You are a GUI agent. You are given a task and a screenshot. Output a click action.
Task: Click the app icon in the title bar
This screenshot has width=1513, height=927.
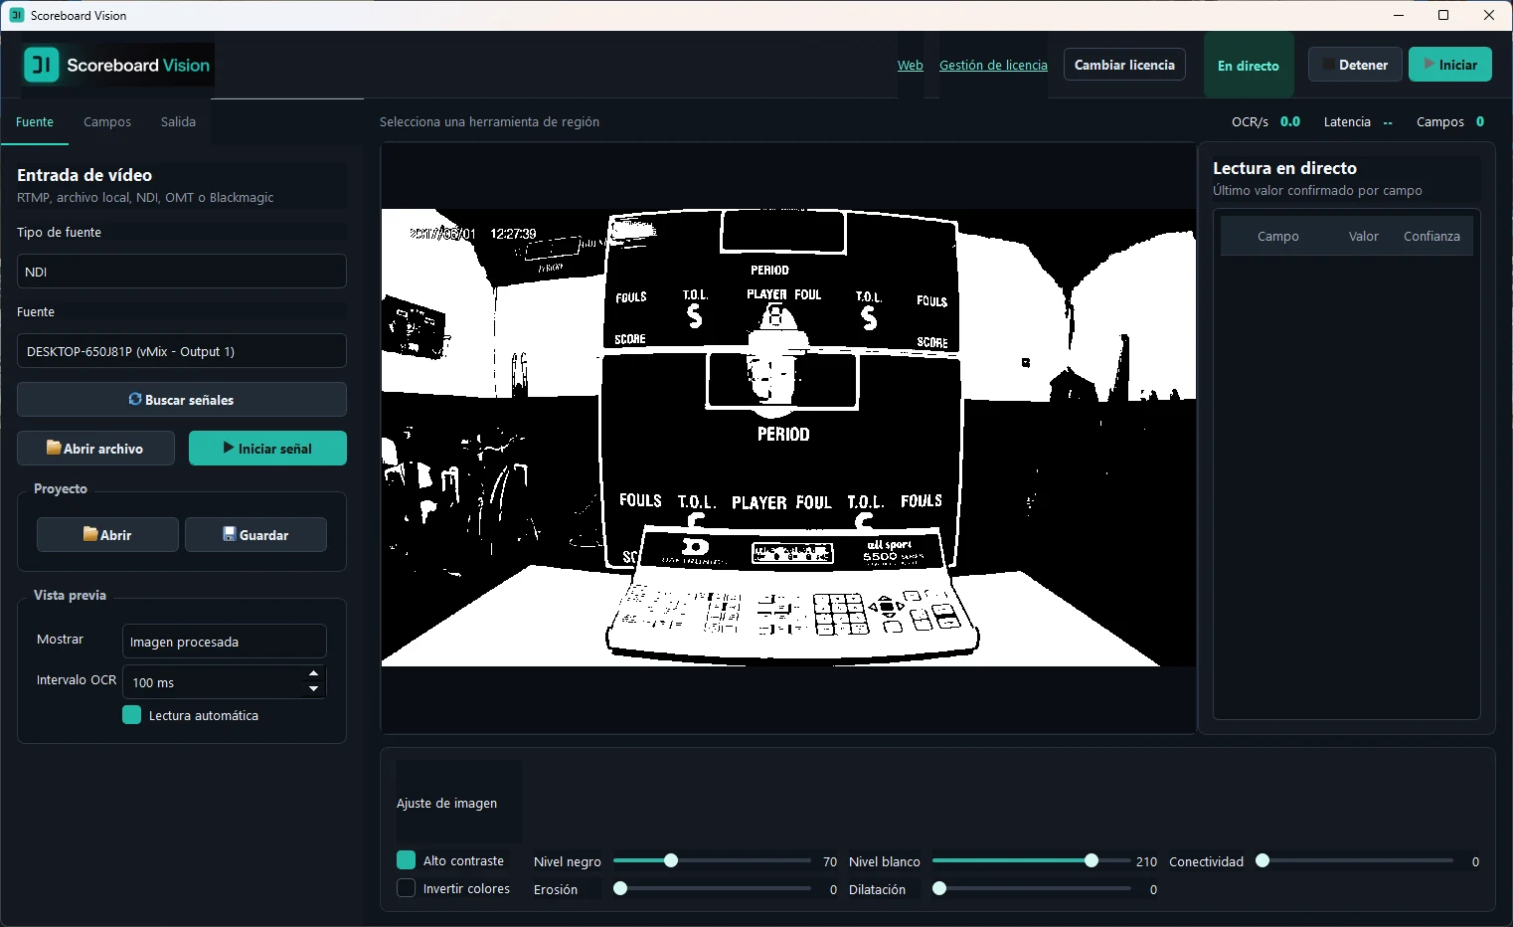[x=17, y=15]
